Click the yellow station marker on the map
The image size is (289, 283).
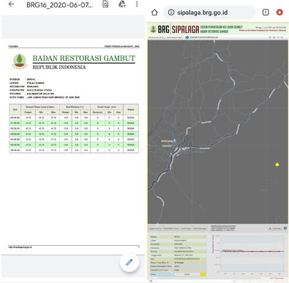point(277,164)
